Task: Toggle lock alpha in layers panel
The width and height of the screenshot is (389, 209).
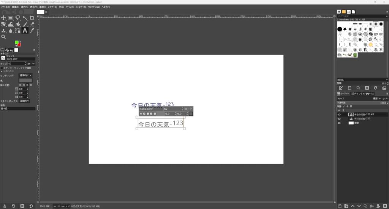Action: tap(351, 106)
